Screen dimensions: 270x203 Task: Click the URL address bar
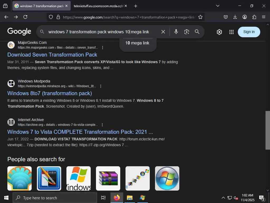(129, 17)
